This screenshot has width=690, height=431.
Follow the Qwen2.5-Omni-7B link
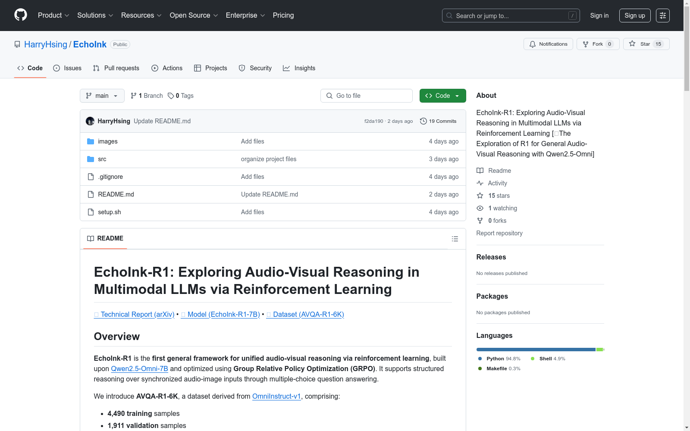[x=140, y=369]
